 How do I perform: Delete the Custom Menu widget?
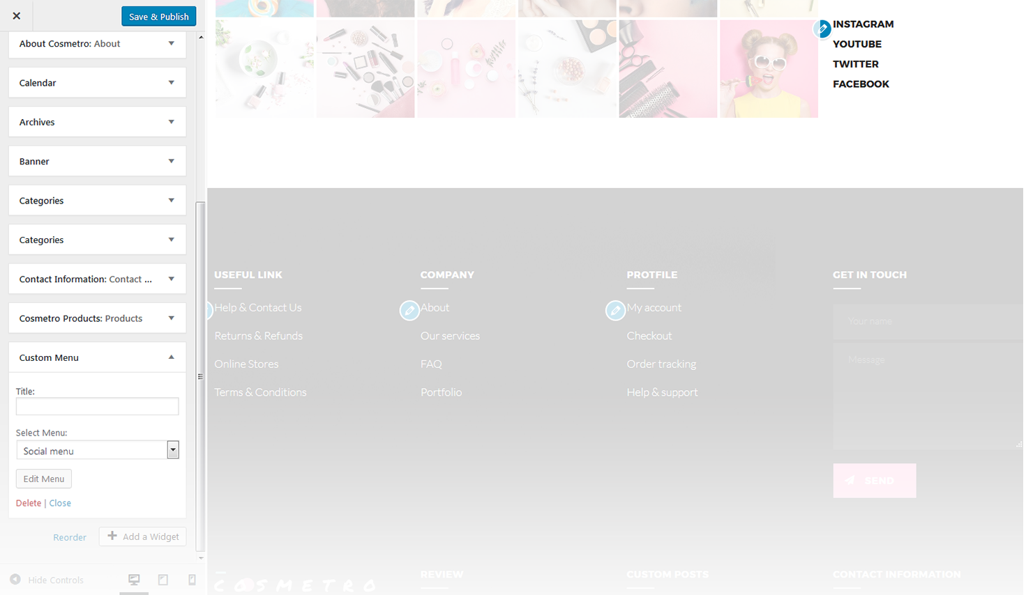click(x=29, y=503)
